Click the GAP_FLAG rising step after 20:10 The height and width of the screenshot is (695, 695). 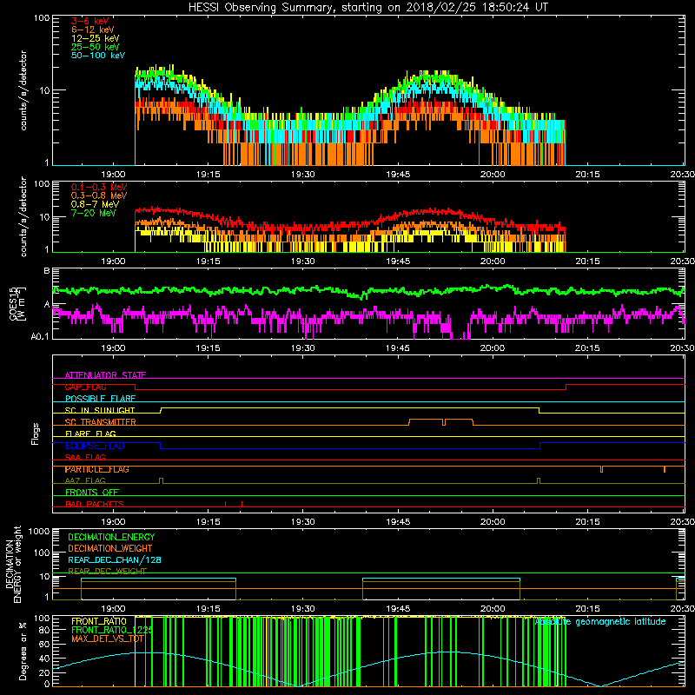coord(566,387)
